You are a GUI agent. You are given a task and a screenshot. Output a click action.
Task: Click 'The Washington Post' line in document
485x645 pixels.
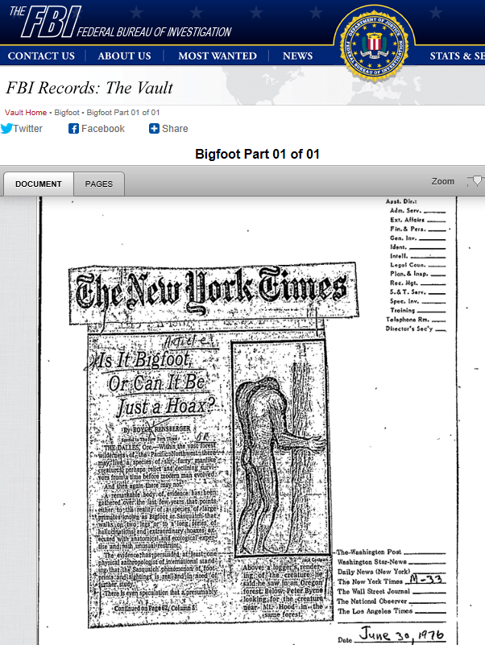(391, 552)
